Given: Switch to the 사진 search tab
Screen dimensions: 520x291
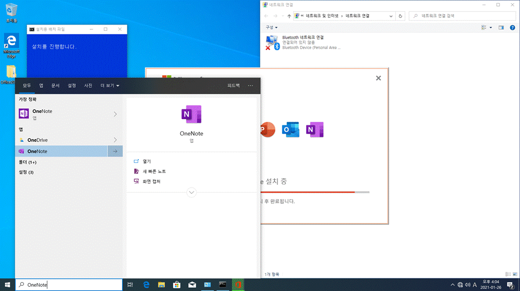Looking at the screenshot, I should pyautogui.click(x=88, y=86).
